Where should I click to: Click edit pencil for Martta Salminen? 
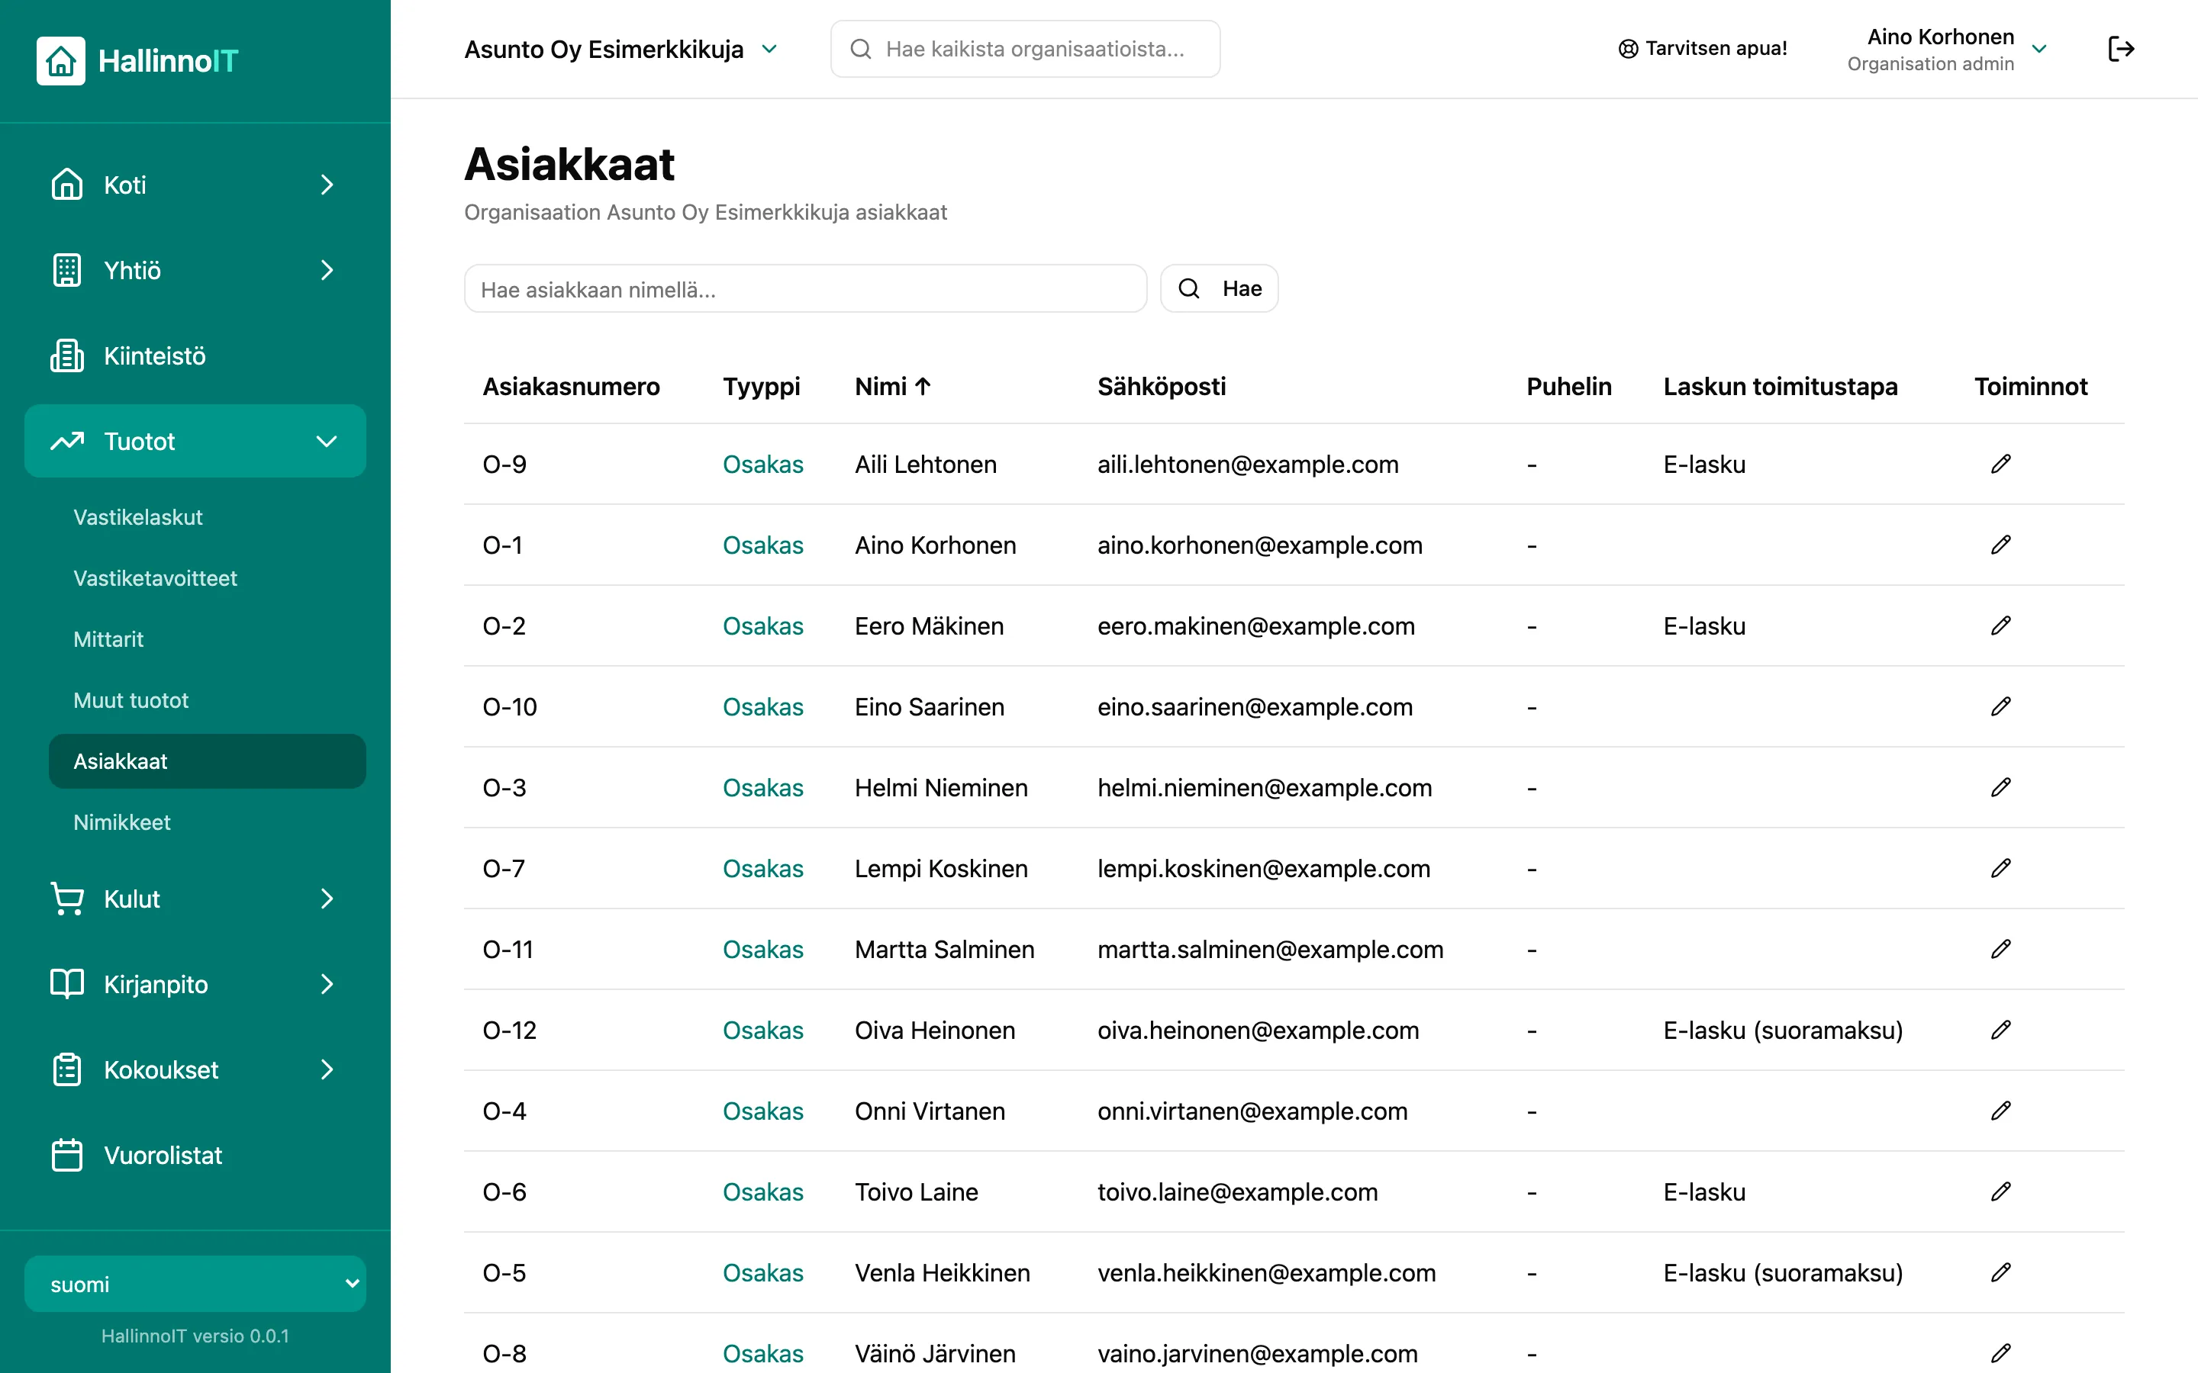(2000, 949)
